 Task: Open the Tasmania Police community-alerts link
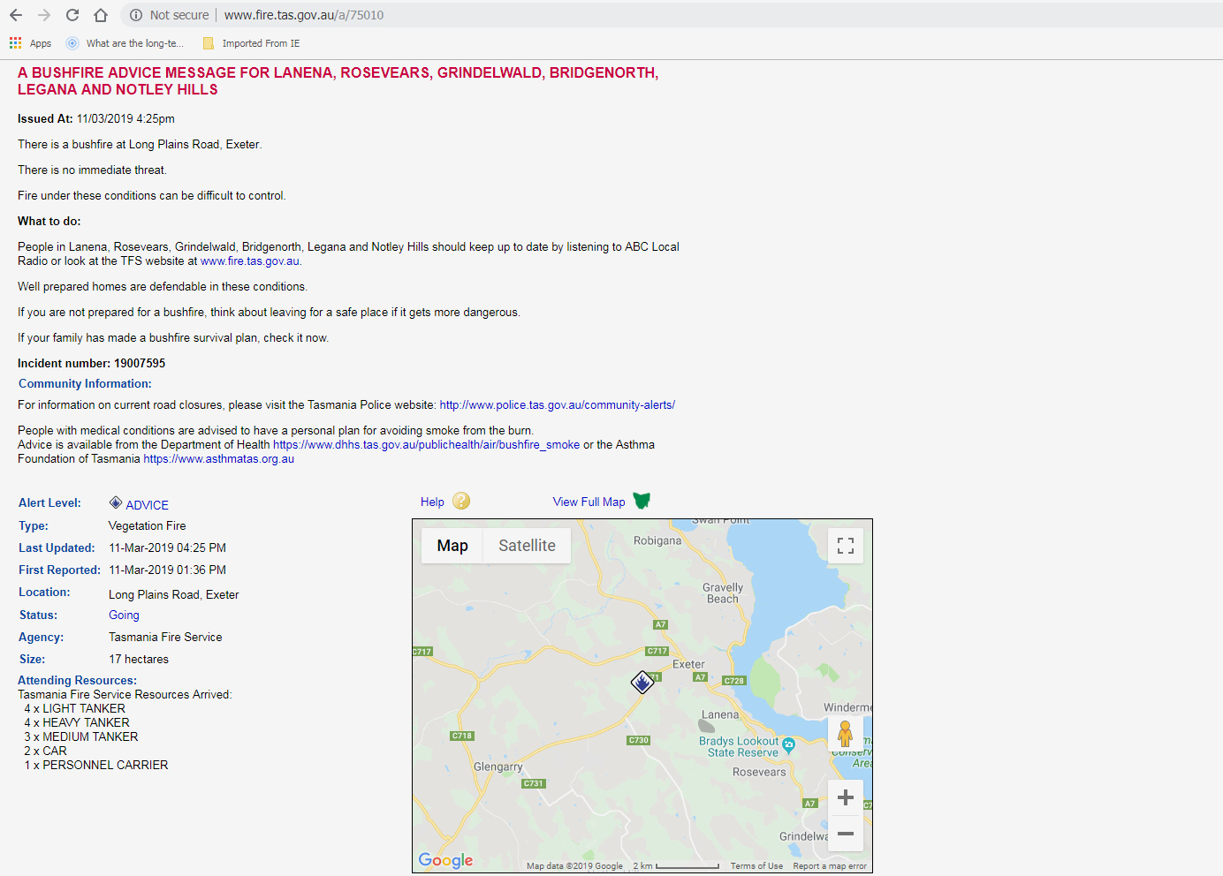tap(558, 405)
